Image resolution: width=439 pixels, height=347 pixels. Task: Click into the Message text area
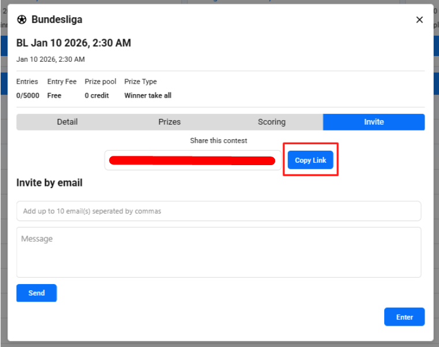pyautogui.click(x=219, y=252)
